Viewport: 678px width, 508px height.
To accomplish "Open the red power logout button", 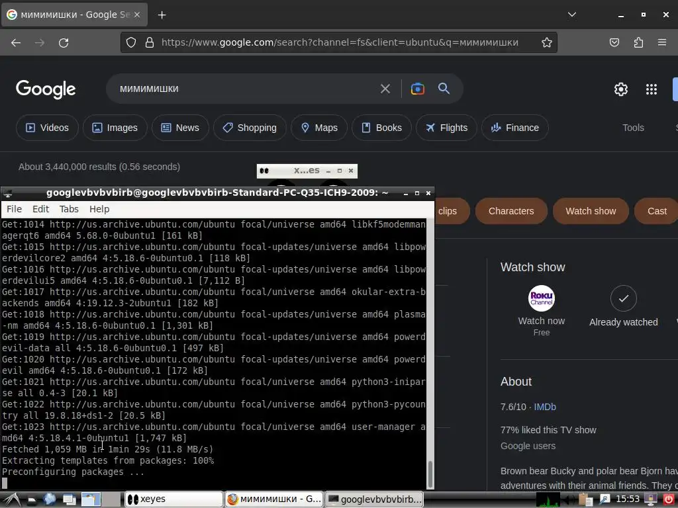I will coord(668,500).
